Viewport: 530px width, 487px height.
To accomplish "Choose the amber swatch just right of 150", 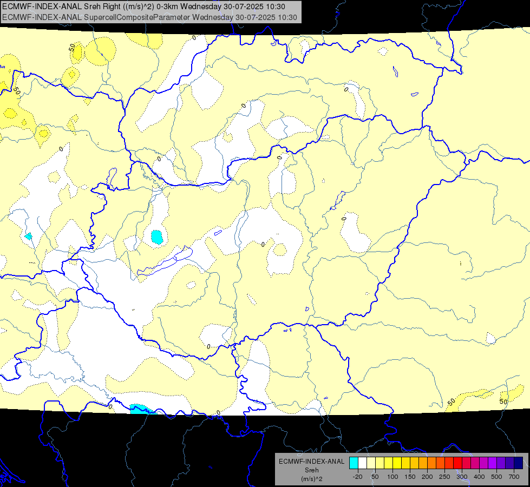I will 414,463.
